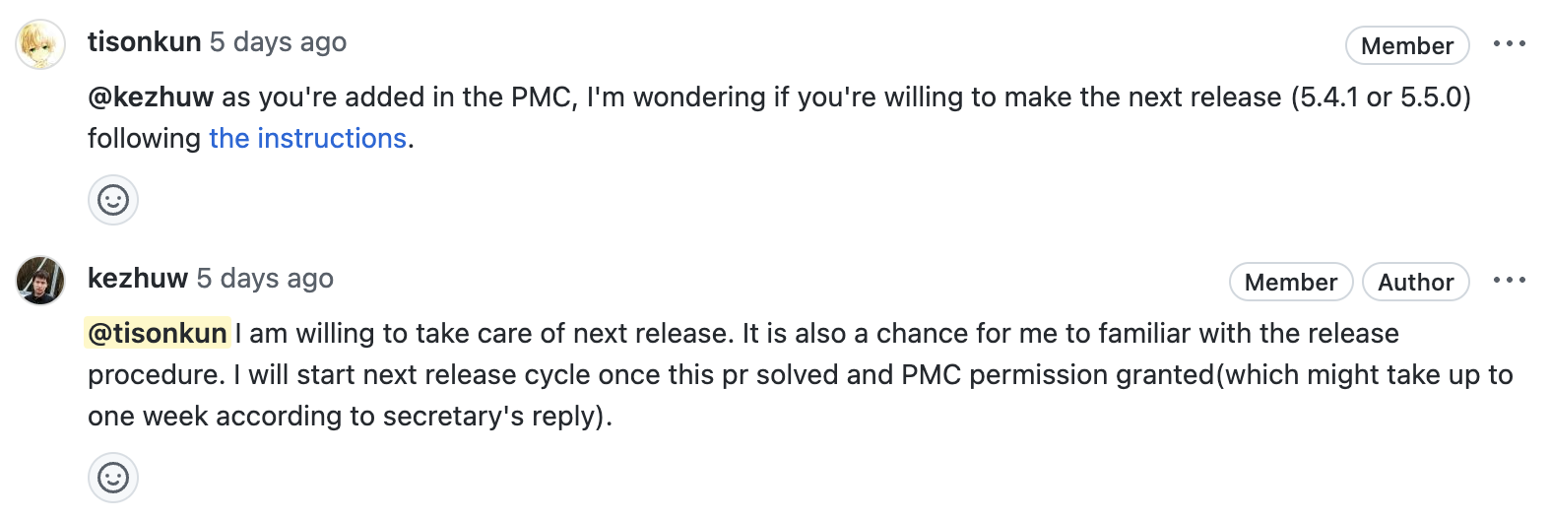Add emoji reaction to tisonkun's comment
1550x518 pixels.
[x=113, y=200]
